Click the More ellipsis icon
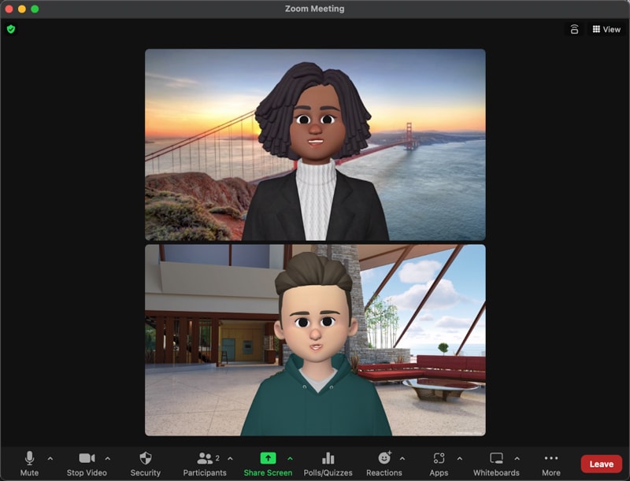 tap(551, 458)
